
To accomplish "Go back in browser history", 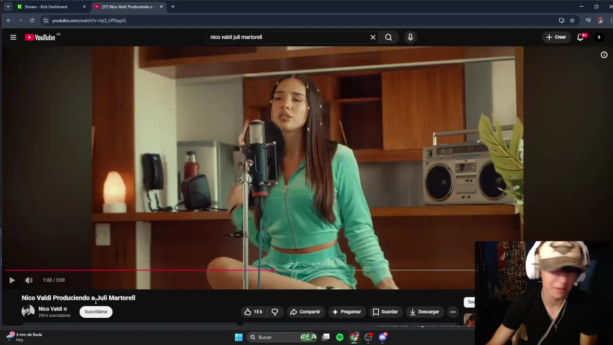I will click(x=9, y=21).
